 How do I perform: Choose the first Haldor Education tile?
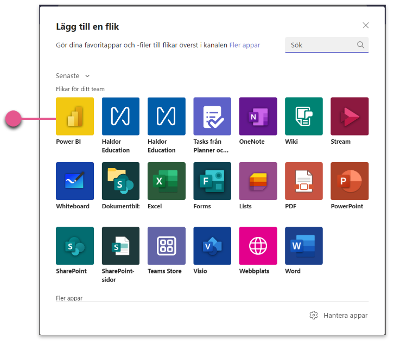(x=120, y=116)
